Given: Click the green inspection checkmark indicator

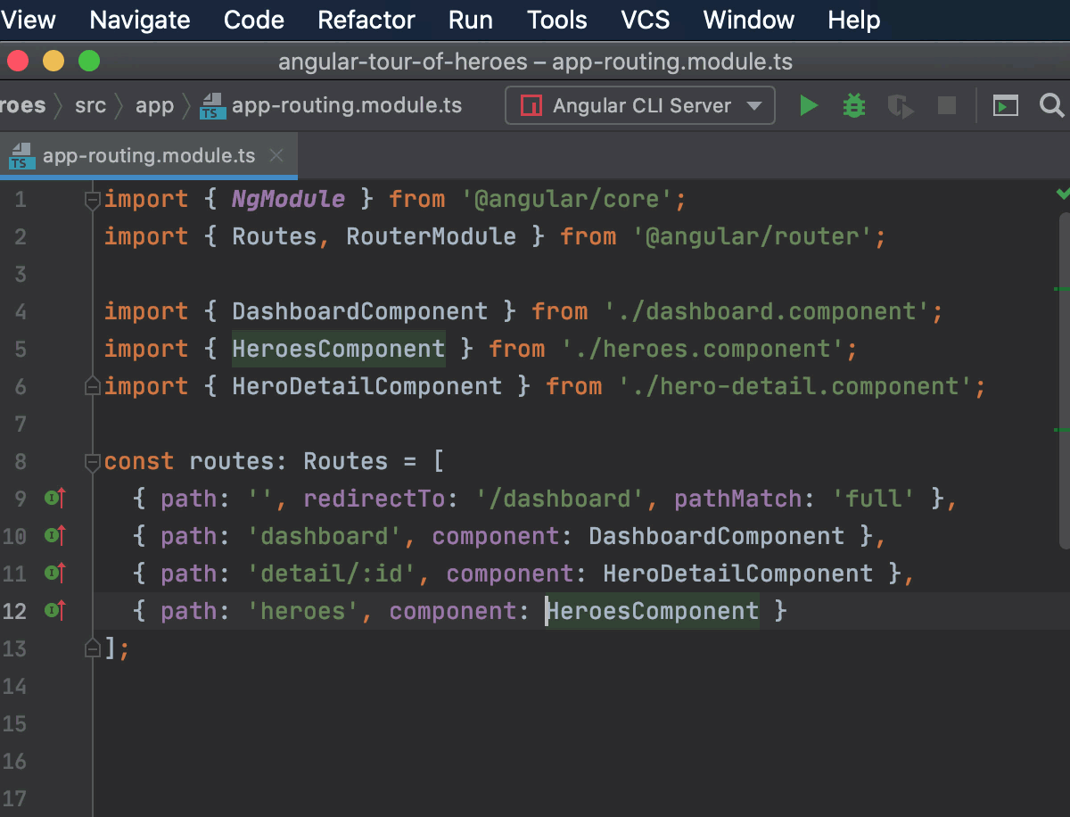Looking at the screenshot, I should [x=1062, y=193].
